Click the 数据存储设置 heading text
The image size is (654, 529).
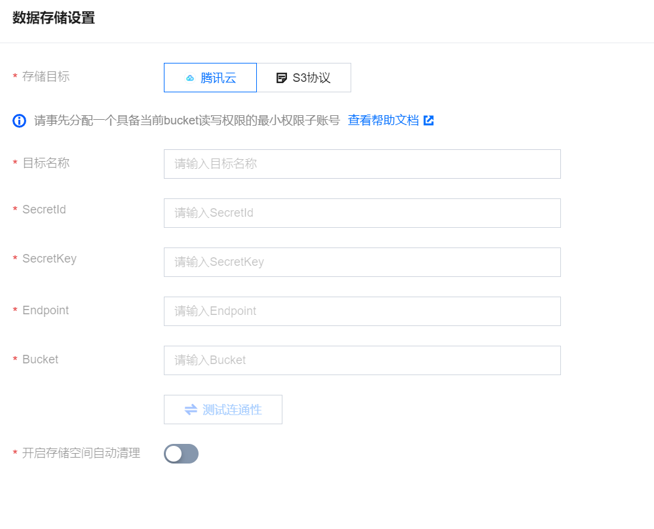click(54, 18)
